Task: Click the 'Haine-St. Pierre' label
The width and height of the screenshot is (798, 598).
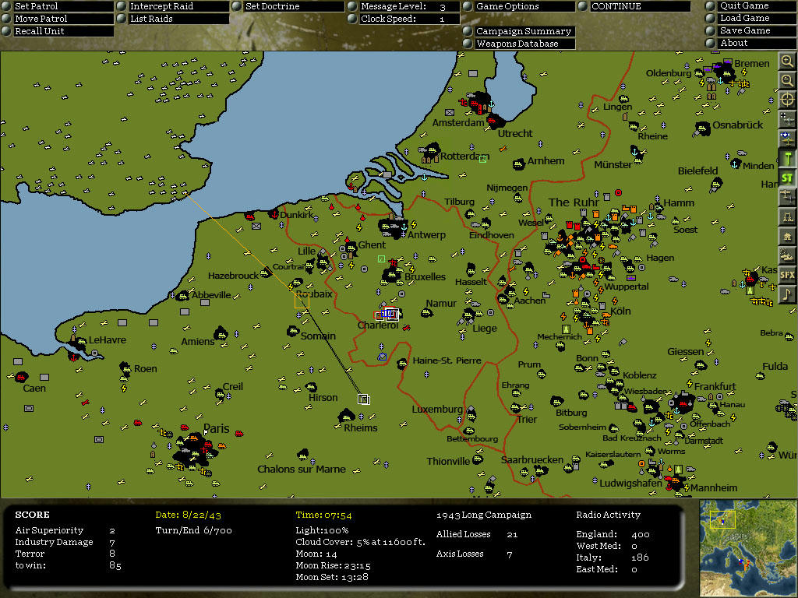Action: (447, 361)
